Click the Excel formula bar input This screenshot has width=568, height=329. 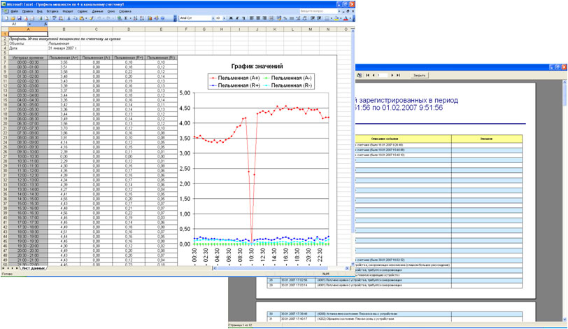pyautogui.click(x=200, y=24)
